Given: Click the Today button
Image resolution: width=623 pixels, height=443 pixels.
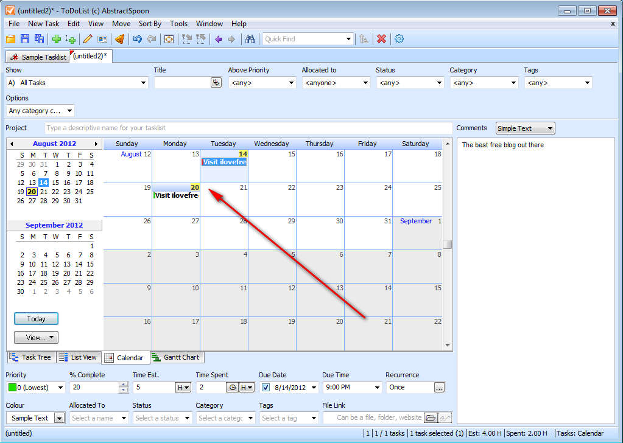Looking at the screenshot, I should [x=36, y=319].
